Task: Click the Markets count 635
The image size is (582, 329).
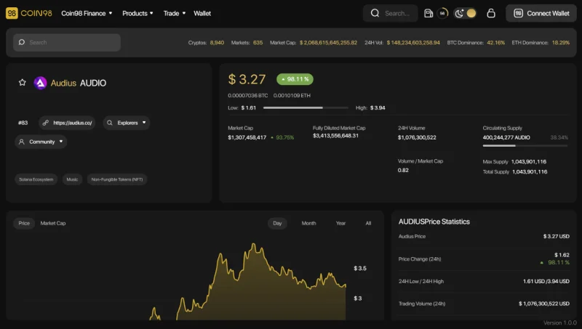Action: click(x=258, y=43)
